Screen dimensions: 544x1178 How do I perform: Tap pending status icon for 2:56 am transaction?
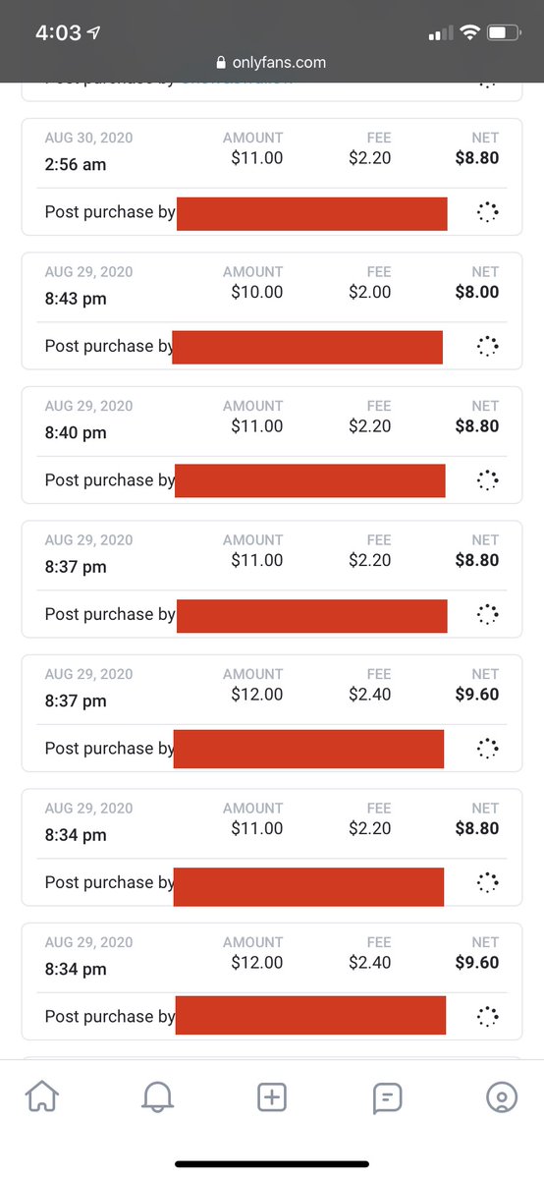click(x=488, y=212)
